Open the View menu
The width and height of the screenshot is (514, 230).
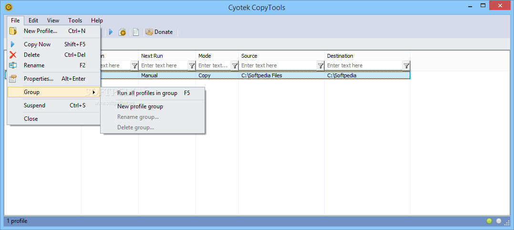[53, 21]
